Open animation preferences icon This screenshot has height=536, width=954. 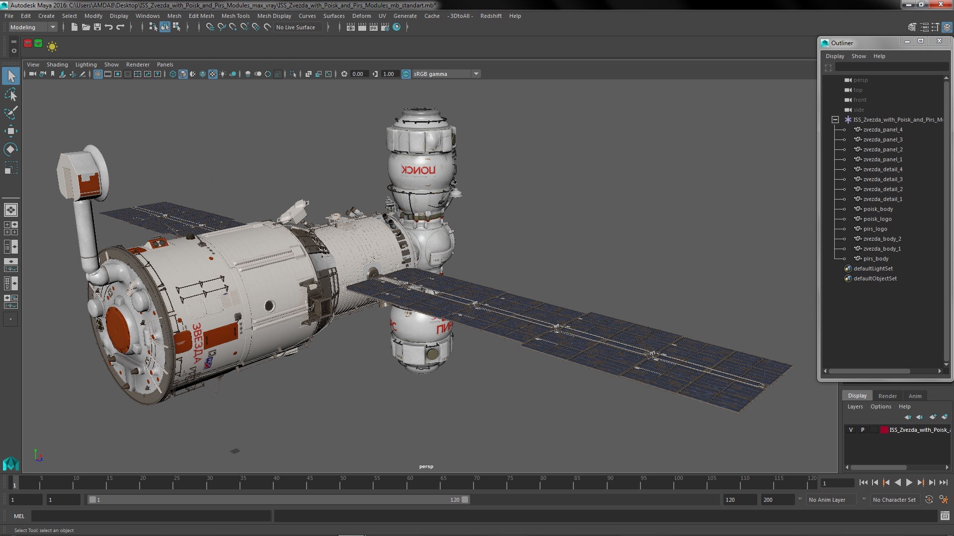point(944,500)
